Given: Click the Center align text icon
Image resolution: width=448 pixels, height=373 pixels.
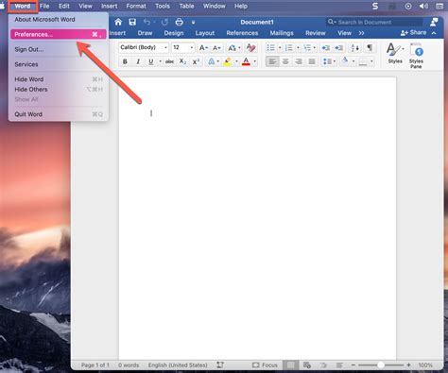Looking at the screenshot, I should (x=285, y=61).
